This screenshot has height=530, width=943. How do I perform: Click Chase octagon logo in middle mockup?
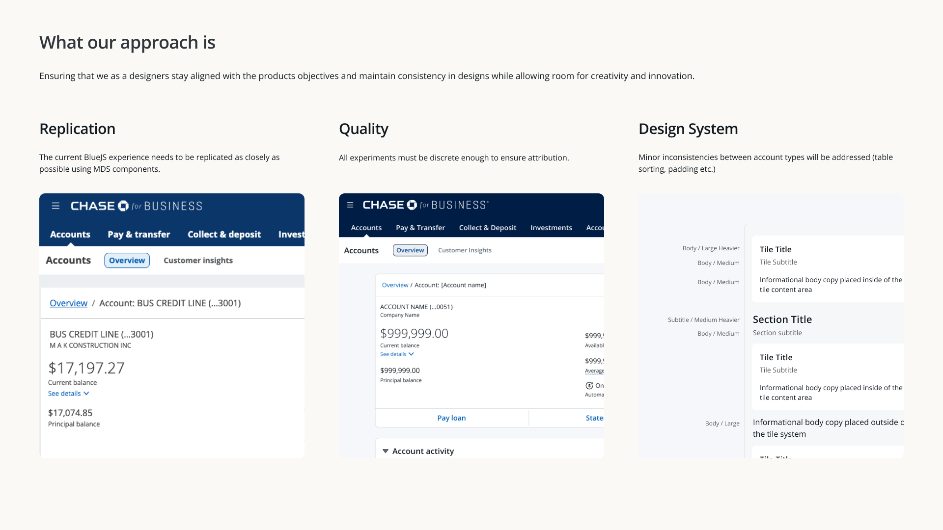click(412, 205)
